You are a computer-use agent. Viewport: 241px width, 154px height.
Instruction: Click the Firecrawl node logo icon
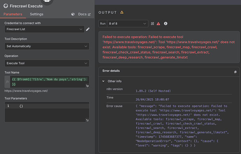(x=6, y=6)
